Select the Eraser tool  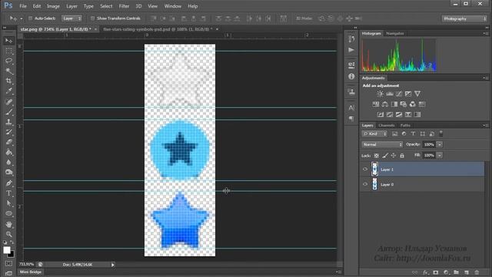(8, 142)
